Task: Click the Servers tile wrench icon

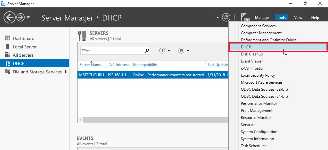Action: point(82,36)
